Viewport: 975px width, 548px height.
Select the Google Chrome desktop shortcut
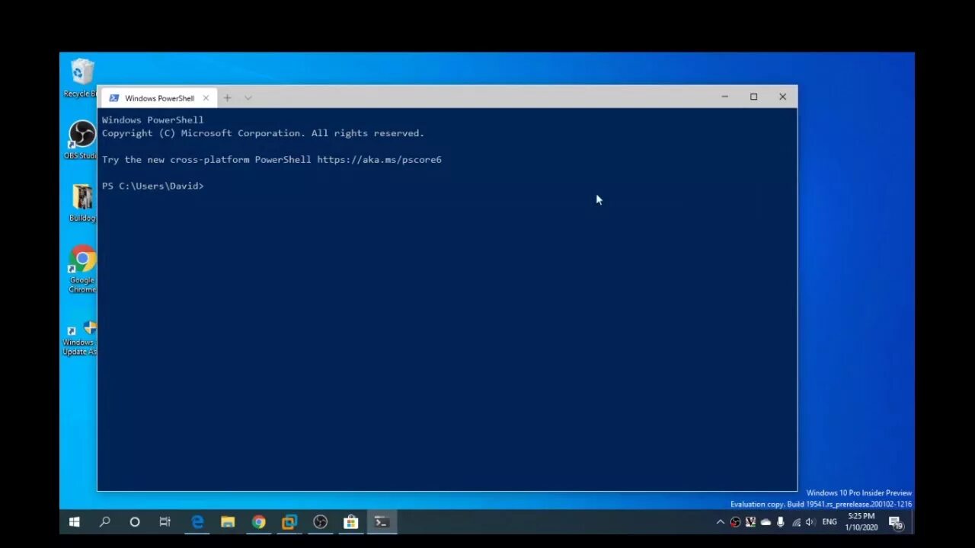82,269
